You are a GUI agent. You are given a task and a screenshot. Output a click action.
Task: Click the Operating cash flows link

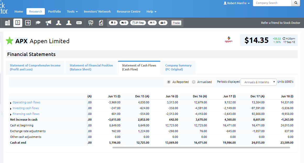tap(26, 102)
